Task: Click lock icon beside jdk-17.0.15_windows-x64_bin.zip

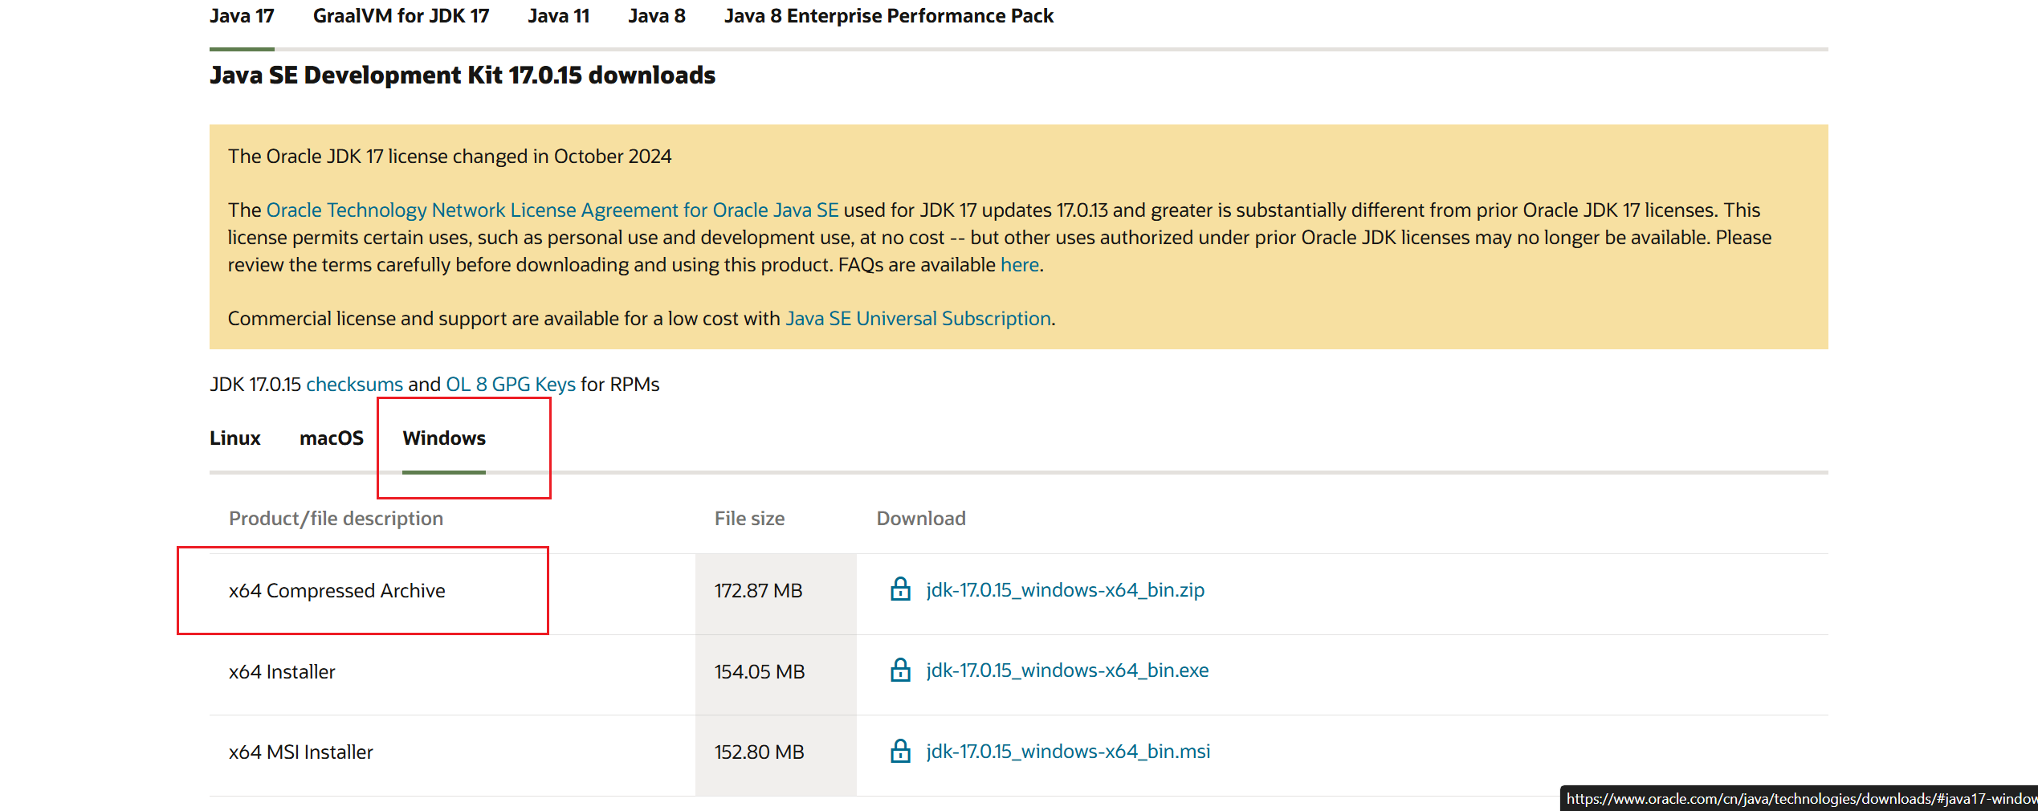Action: [900, 589]
